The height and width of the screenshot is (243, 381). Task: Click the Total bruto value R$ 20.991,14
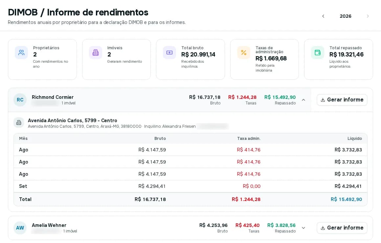coord(198,55)
